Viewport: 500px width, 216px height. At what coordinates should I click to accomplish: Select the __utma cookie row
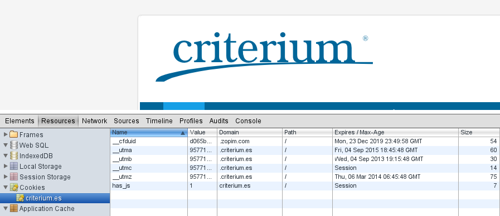[x=305, y=150]
